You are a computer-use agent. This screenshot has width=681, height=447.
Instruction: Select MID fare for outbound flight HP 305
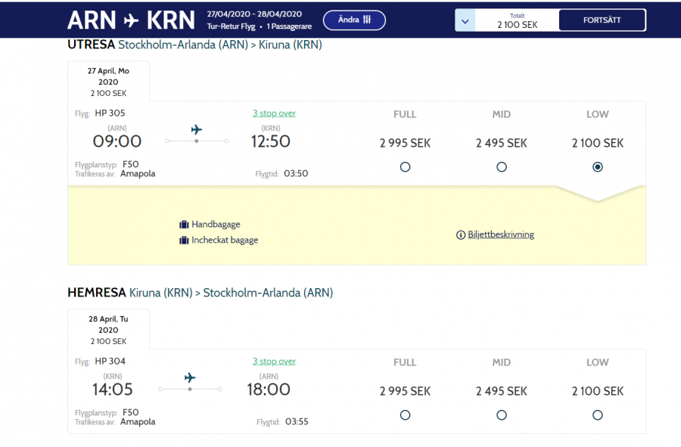[x=502, y=167]
